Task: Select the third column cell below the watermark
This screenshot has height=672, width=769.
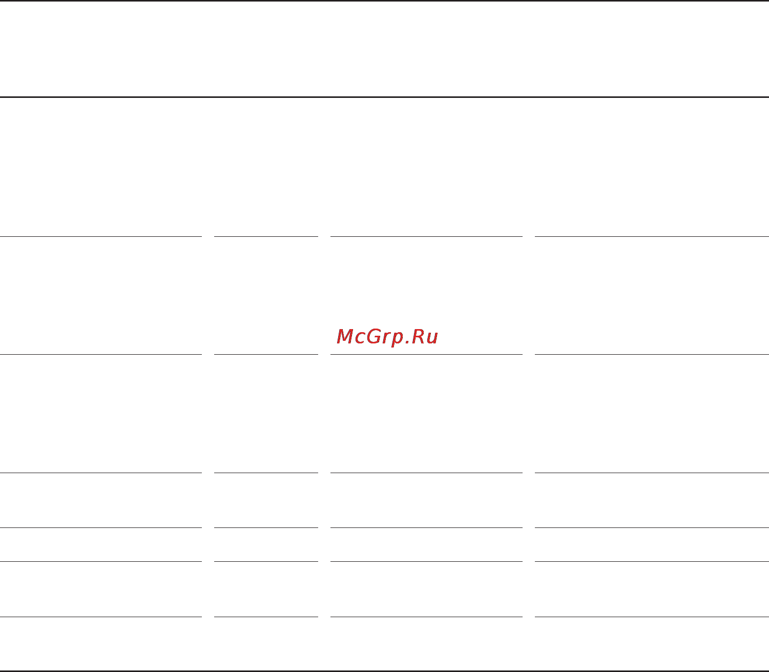Action: pyautogui.click(x=426, y=414)
